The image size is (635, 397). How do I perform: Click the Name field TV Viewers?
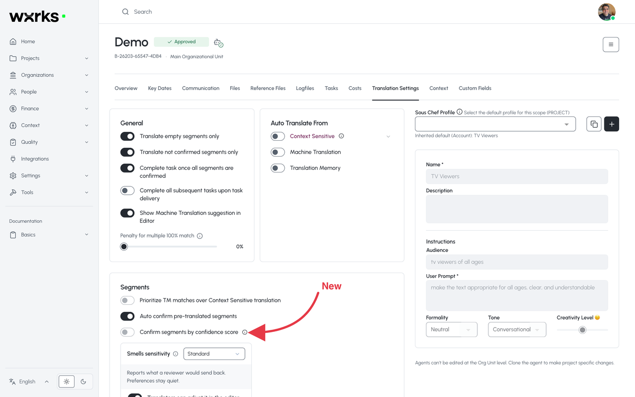point(517,176)
